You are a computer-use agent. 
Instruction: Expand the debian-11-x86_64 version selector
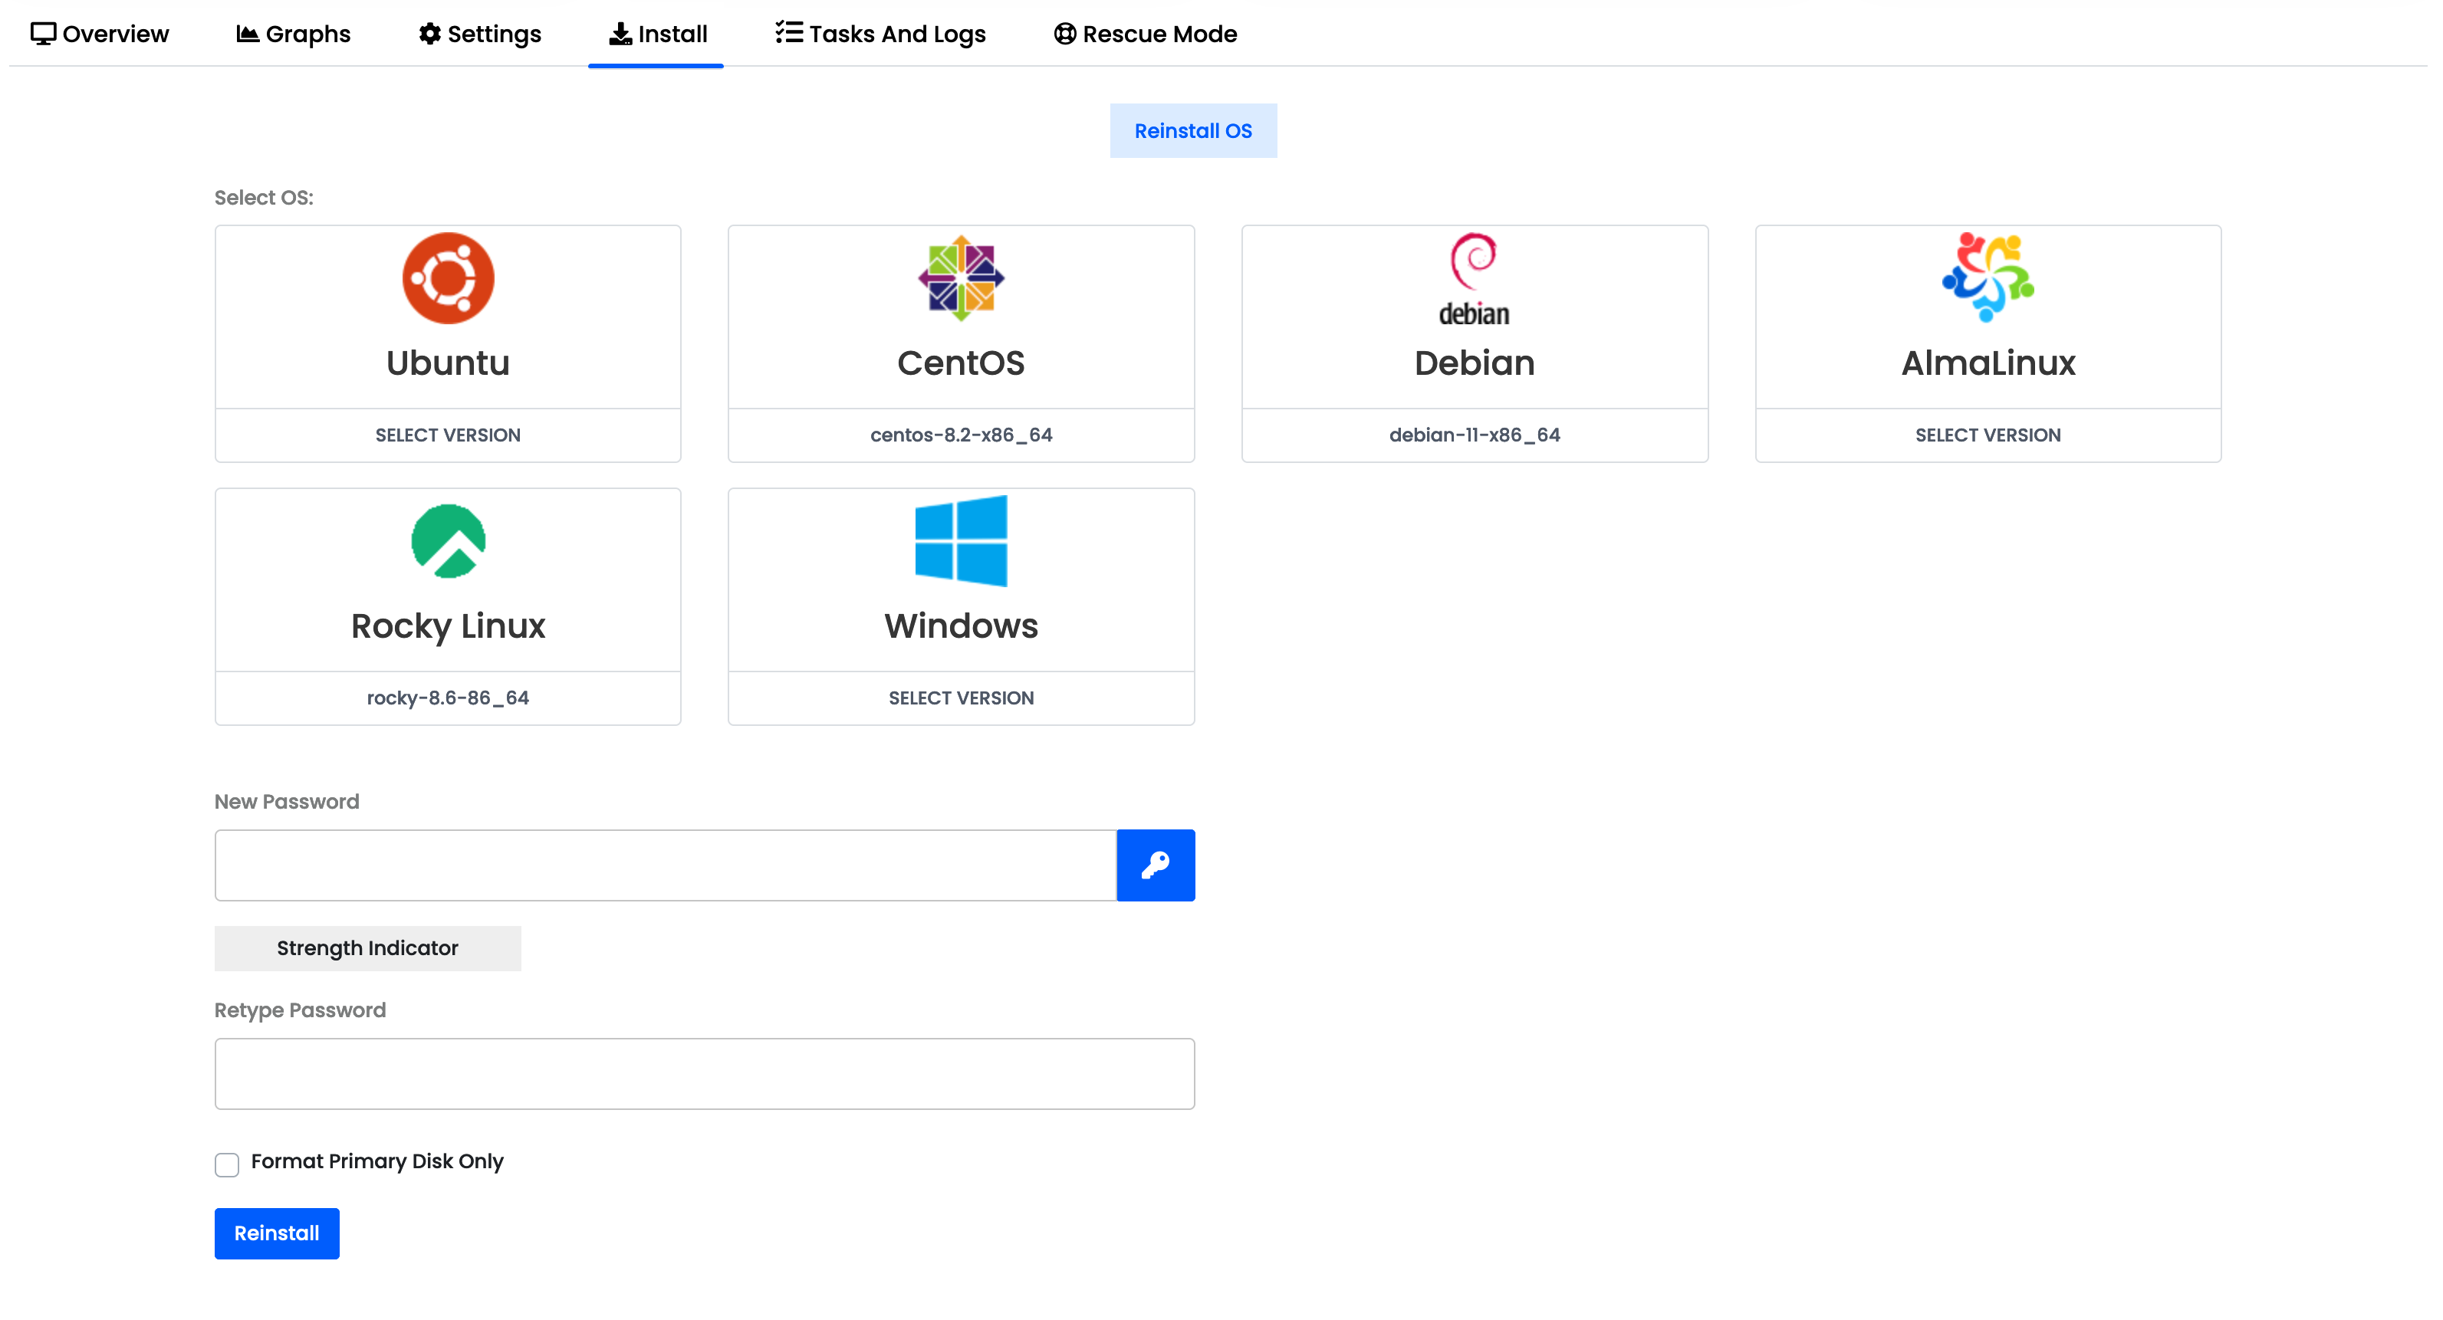click(1474, 435)
